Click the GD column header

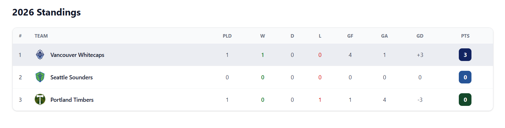tap(420, 36)
